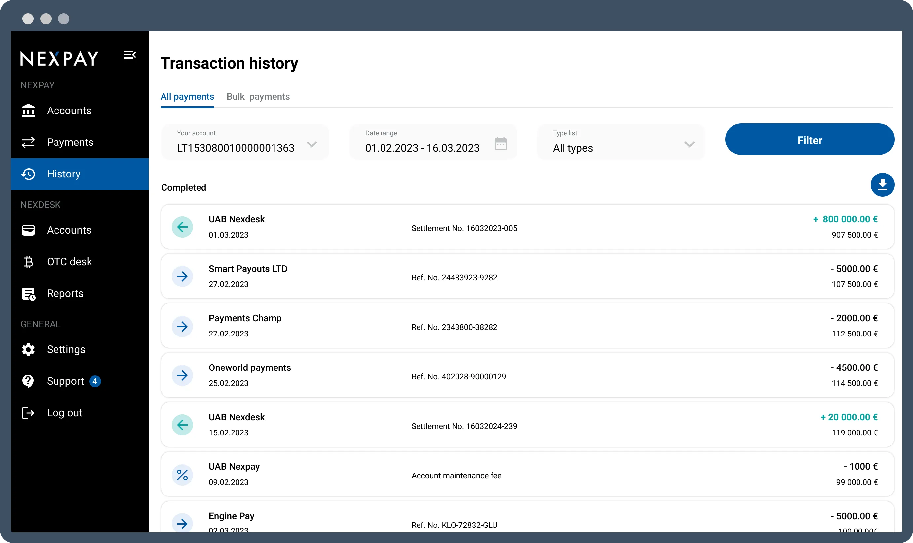
Task: Switch to the Bulk payments tab
Action: [x=258, y=97]
